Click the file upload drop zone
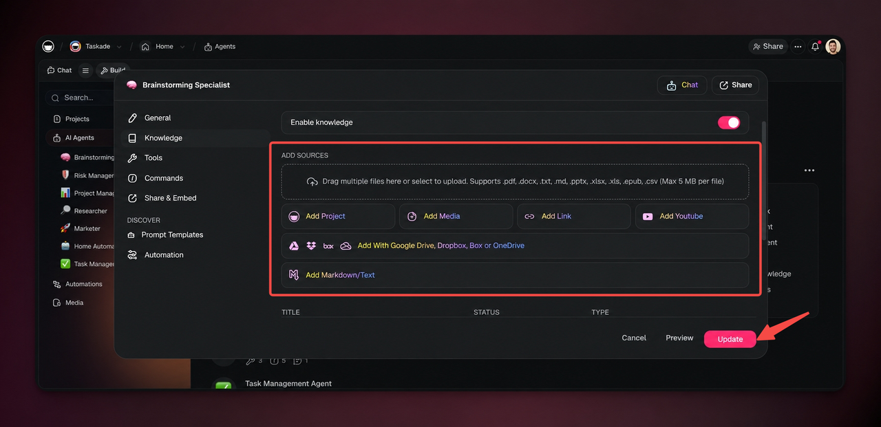The height and width of the screenshot is (427, 881). pyautogui.click(x=515, y=182)
